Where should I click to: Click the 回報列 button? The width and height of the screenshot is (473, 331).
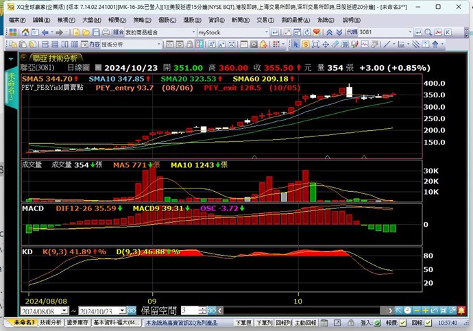(282, 322)
